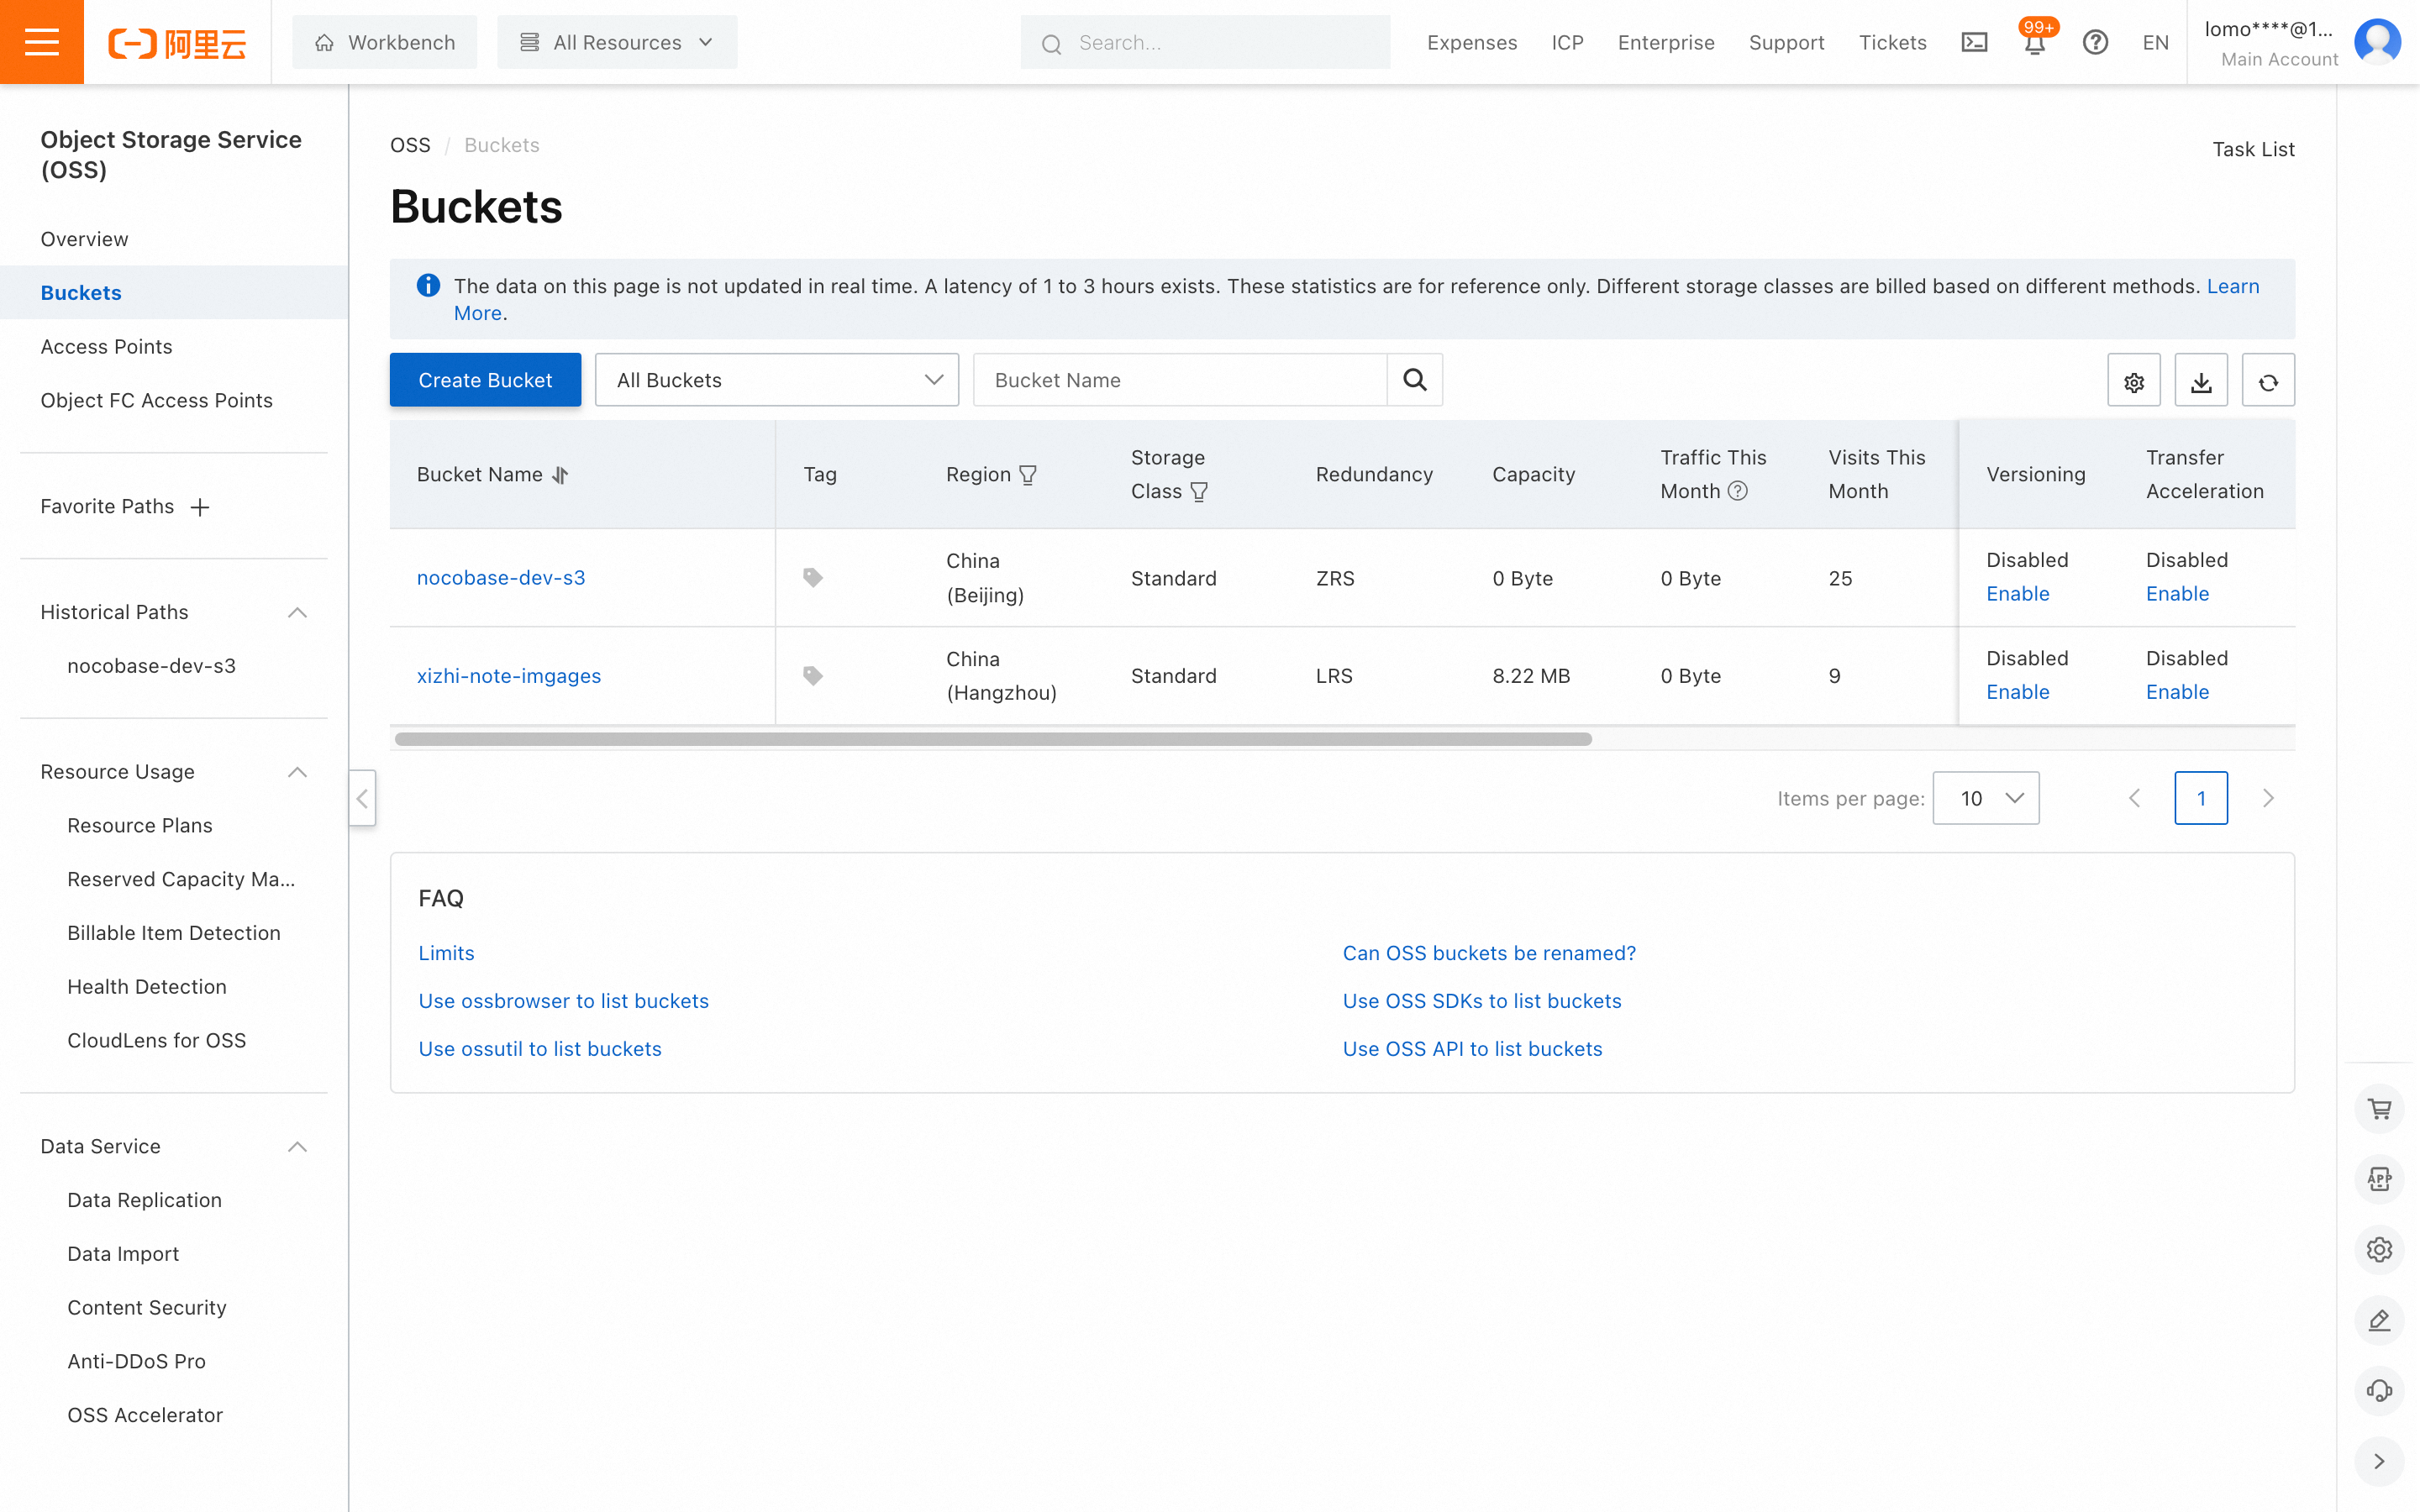Open the Overview sidebar item
Screen dimensions: 2420x1512
point(84,239)
